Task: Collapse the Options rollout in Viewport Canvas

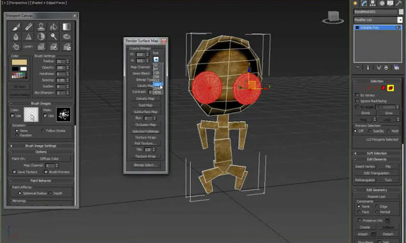Action: pyautogui.click(x=41, y=152)
